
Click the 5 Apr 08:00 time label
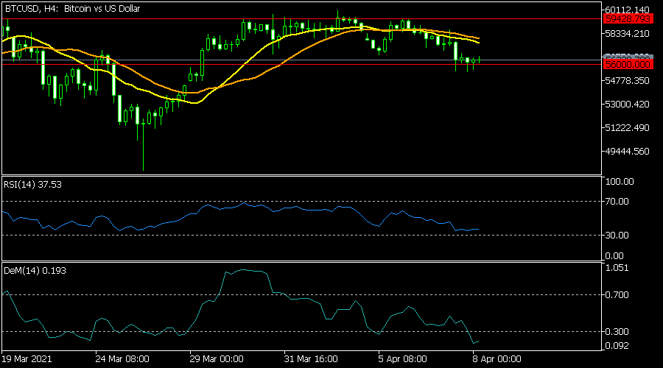pyautogui.click(x=402, y=359)
